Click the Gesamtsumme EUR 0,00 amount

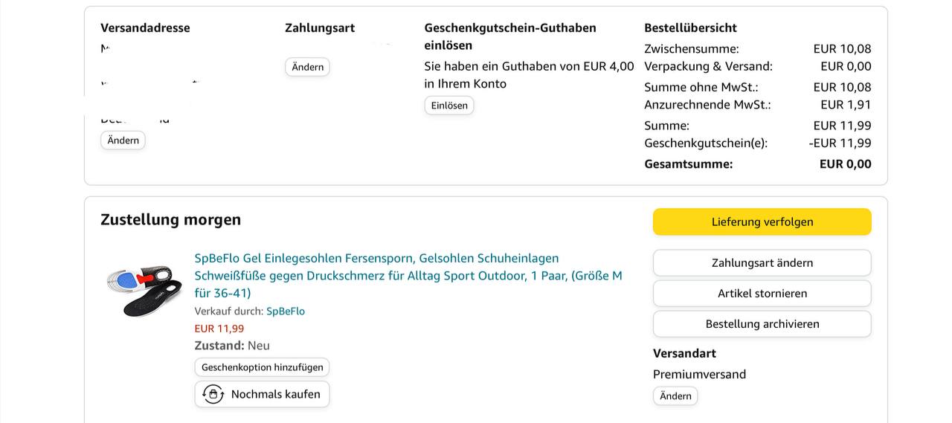(x=845, y=164)
